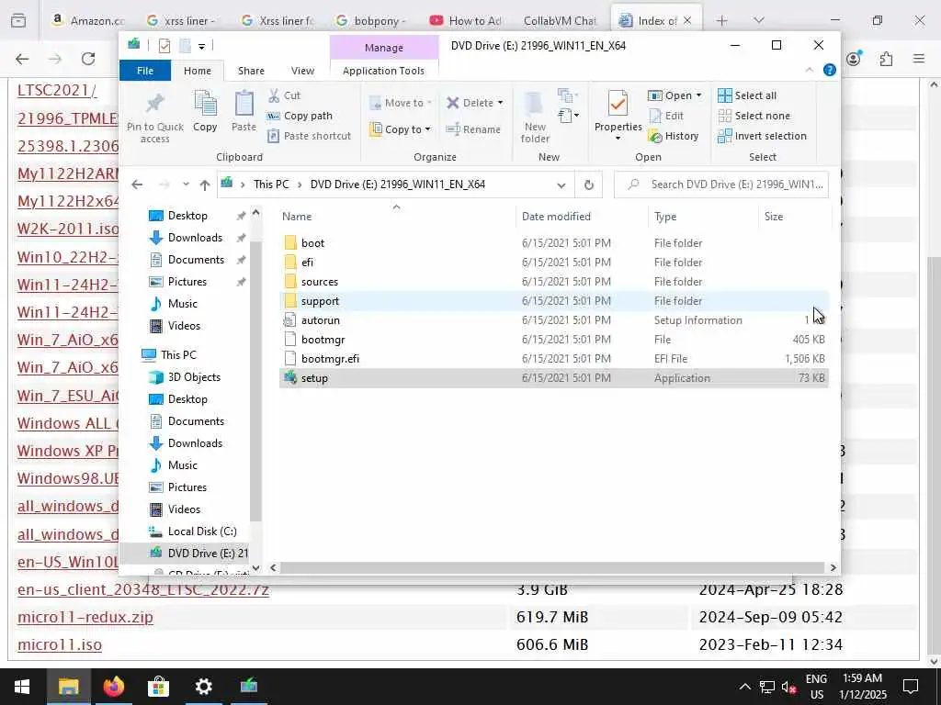Open Windows Start menu

[x=22, y=687]
